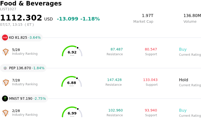Open the KO 81.825 ticker pill
This screenshot has height=122, width=201.
click(21, 37)
